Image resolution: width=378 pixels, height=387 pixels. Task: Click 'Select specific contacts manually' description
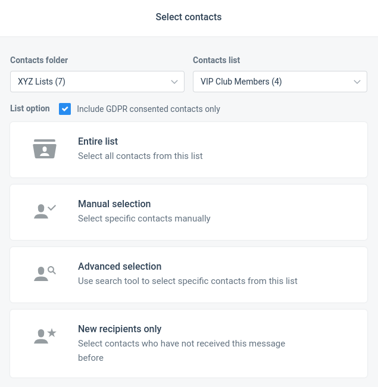(x=144, y=219)
